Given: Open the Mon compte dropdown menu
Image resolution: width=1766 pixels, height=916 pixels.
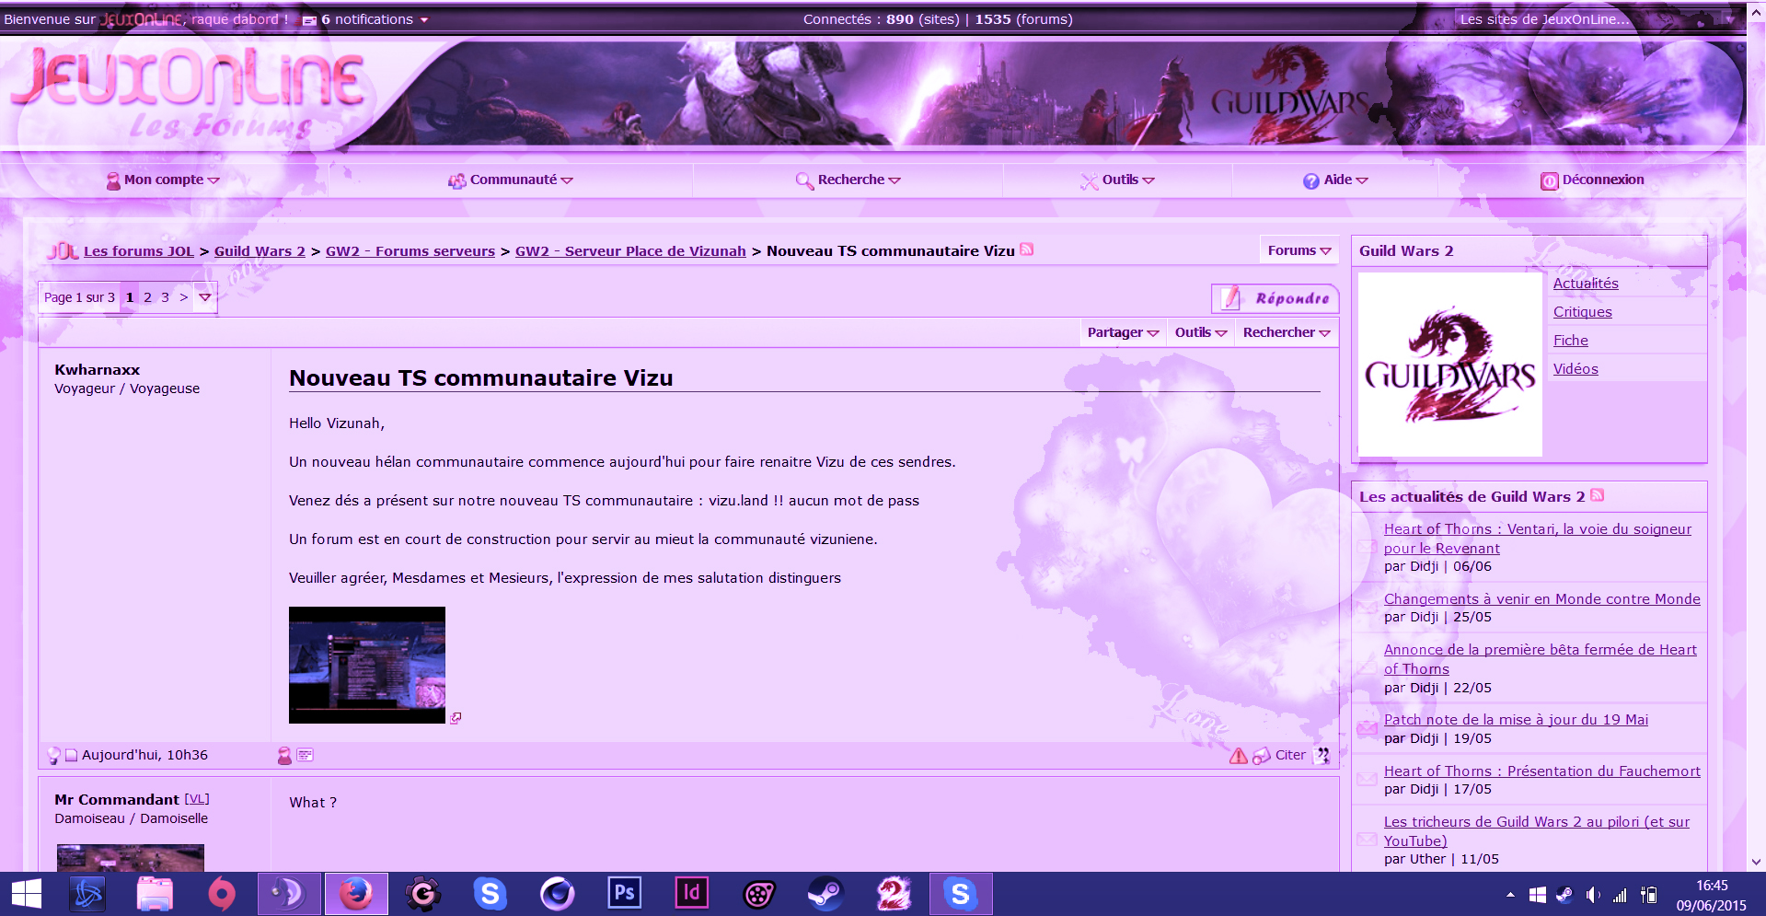Looking at the screenshot, I should click(x=164, y=180).
